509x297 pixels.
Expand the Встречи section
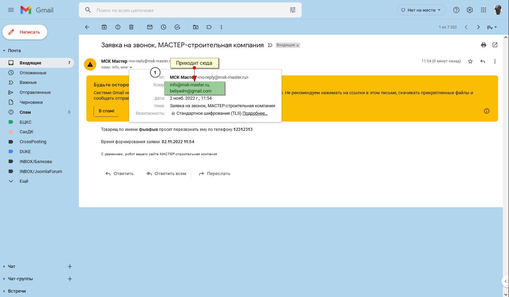pyautogui.click(x=4, y=291)
